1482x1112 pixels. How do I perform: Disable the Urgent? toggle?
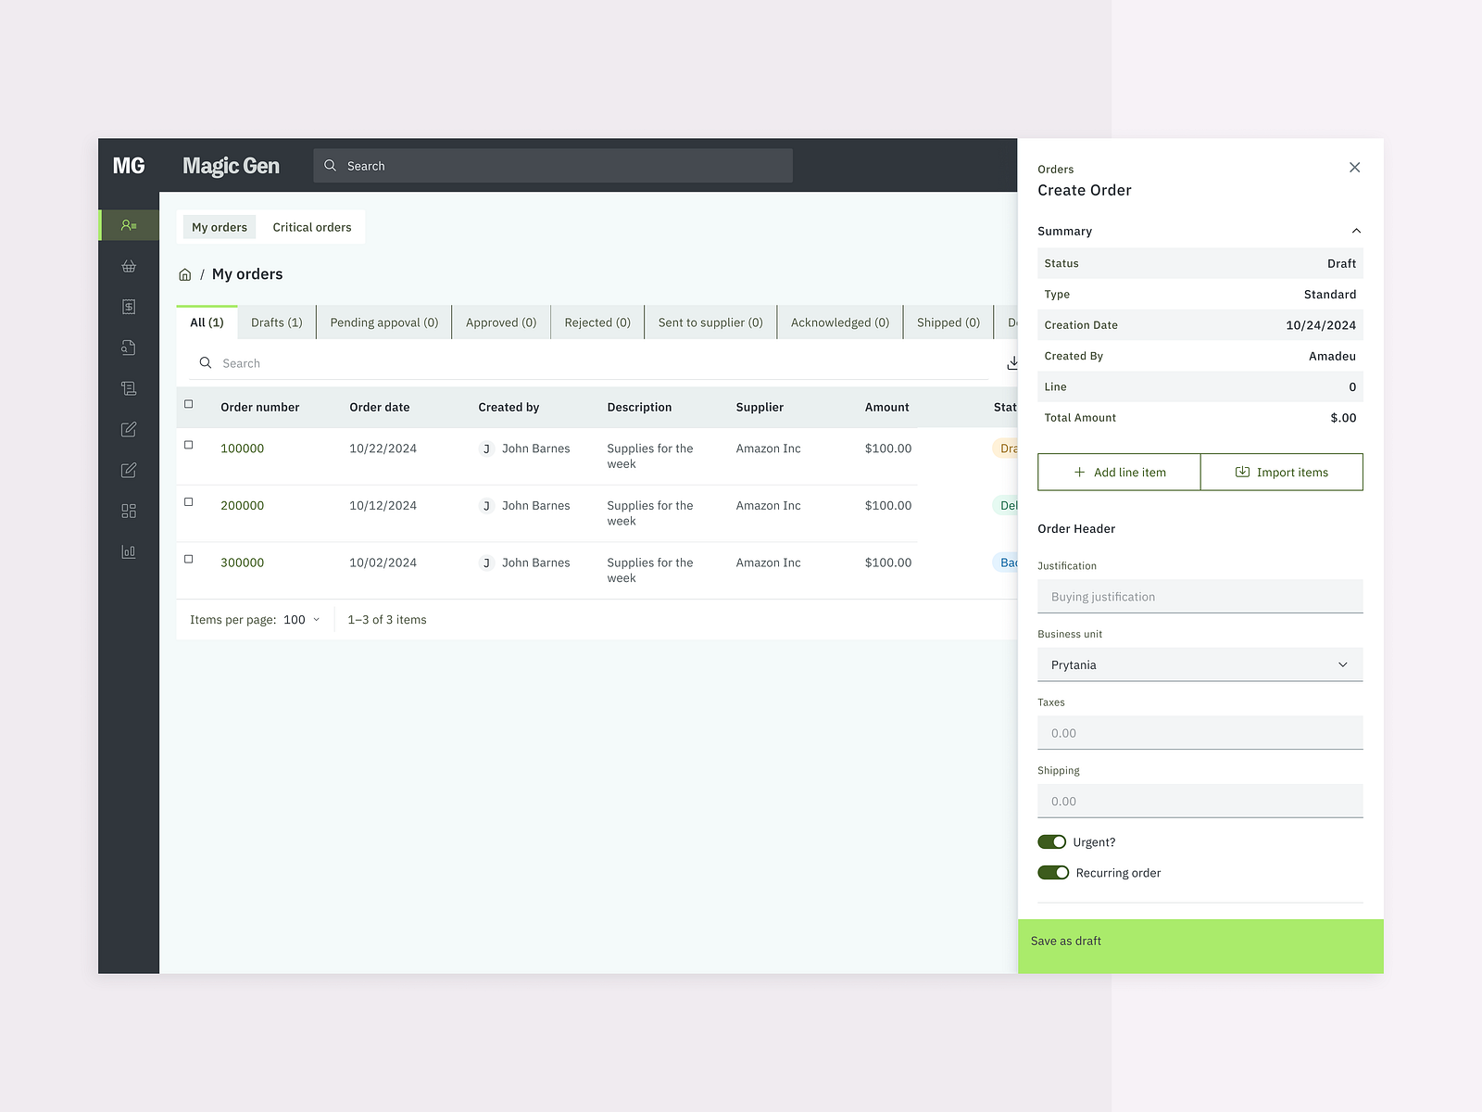pyautogui.click(x=1052, y=841)
